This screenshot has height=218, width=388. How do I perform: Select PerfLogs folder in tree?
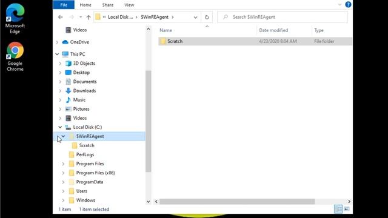85,154
